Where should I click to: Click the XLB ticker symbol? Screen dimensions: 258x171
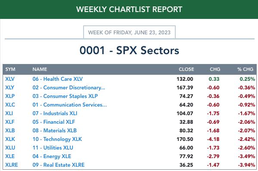coord(10,131)
